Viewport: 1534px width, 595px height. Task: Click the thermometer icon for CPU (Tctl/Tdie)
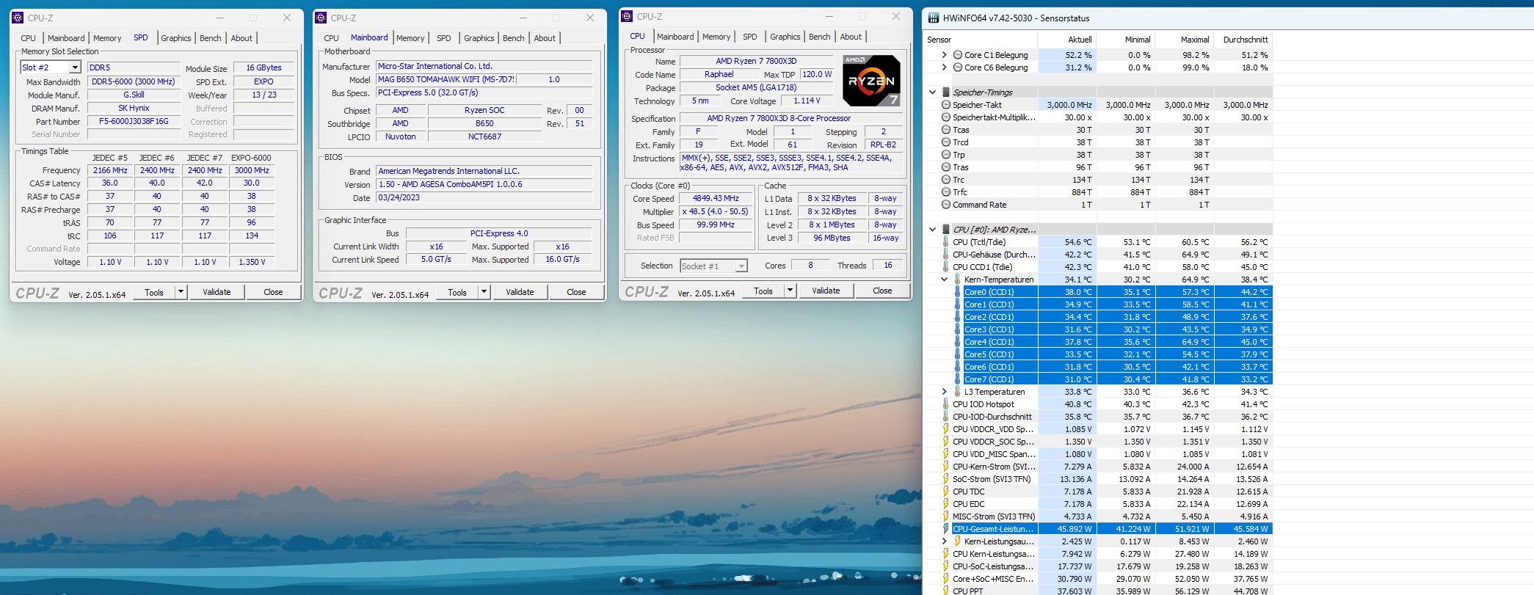946,242
